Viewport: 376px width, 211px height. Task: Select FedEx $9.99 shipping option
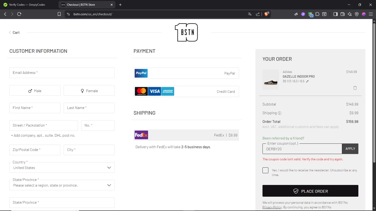click(186, 135)
